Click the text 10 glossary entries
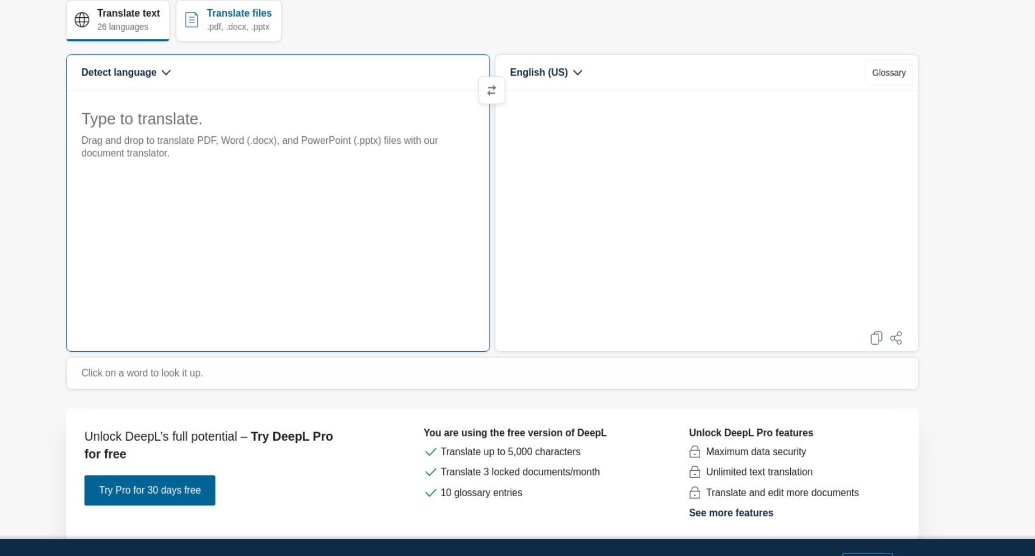This screenshot has height=556, width=1035. click(x=481, y=492)
